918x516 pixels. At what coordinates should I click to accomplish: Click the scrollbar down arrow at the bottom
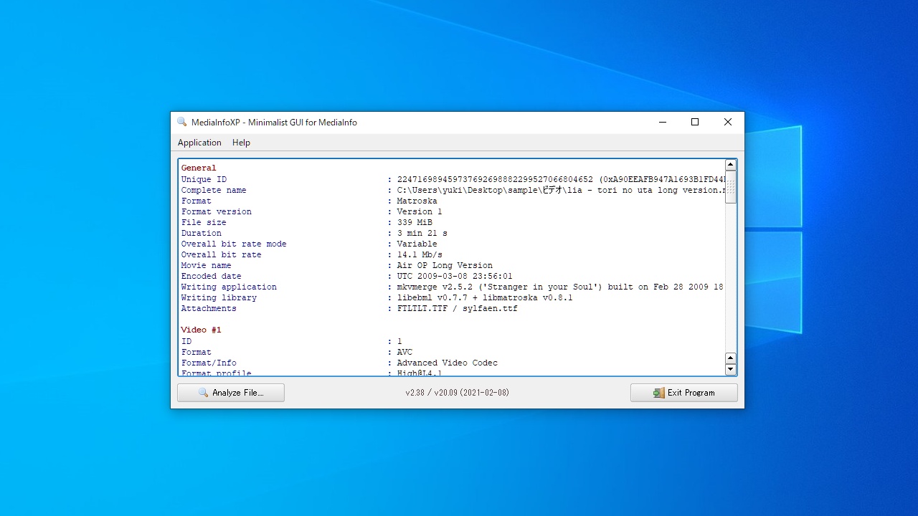coord(731,370)
